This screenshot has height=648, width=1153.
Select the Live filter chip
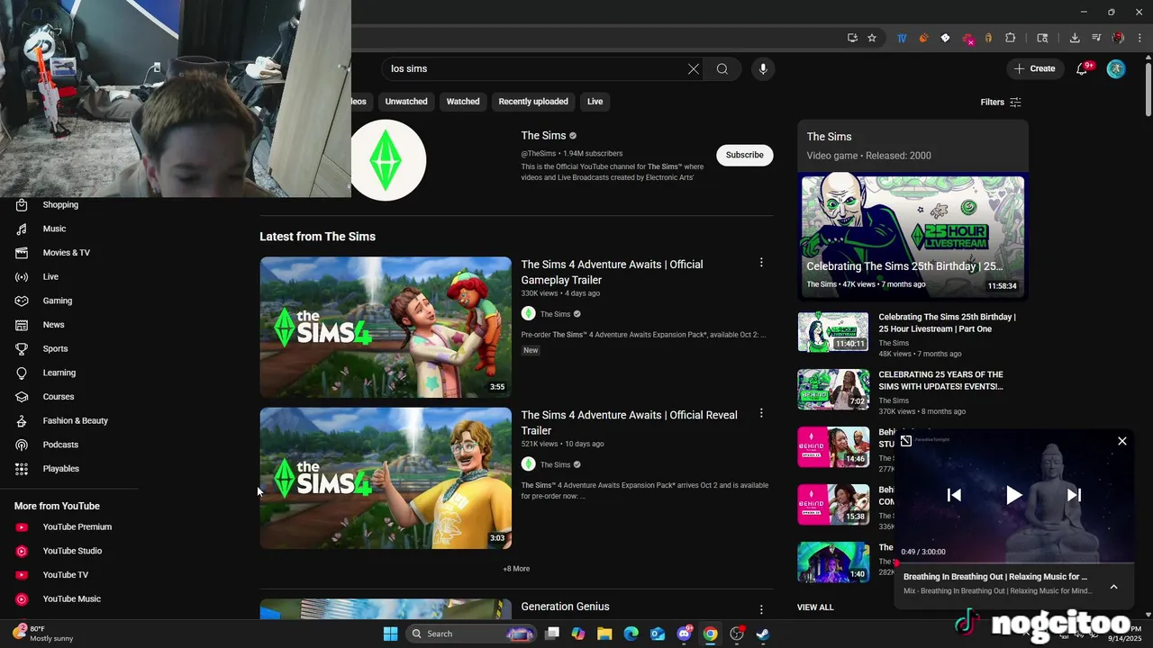595,102
